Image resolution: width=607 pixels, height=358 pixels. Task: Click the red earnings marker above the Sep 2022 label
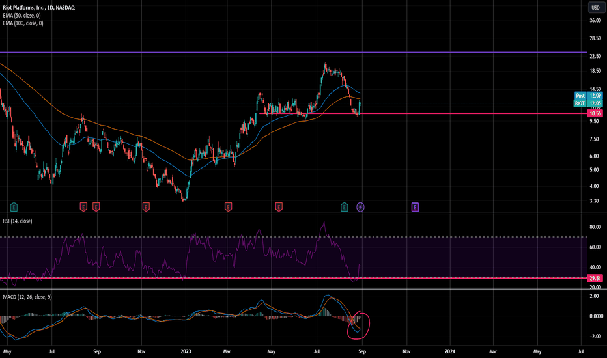click(x=96, y=207)
